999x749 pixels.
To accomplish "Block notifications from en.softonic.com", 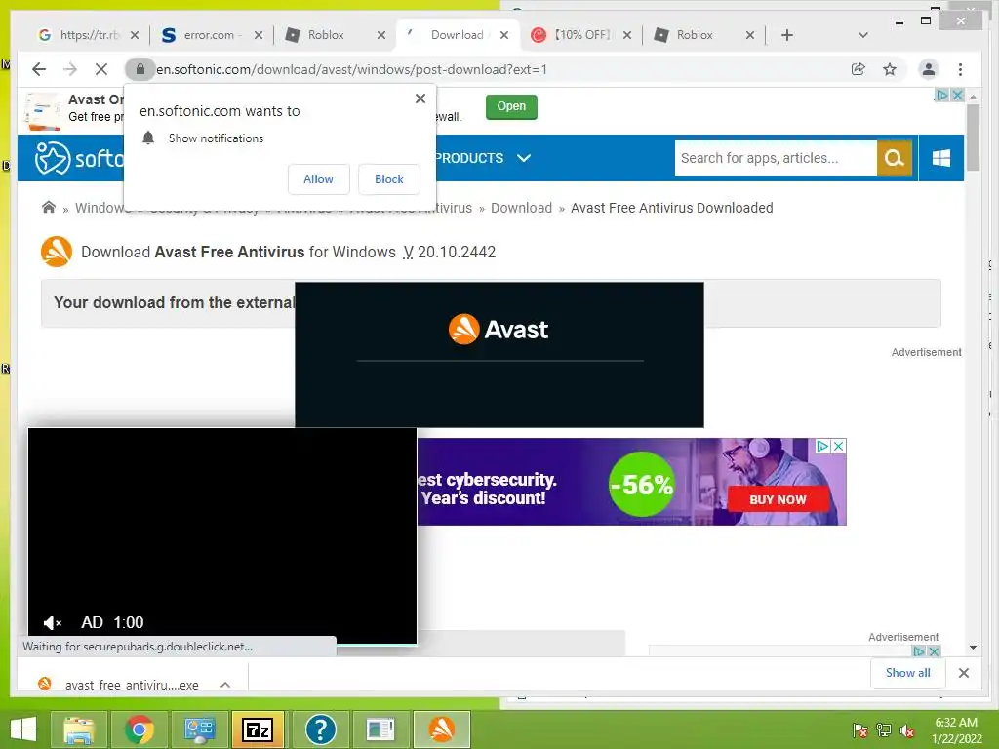I will point(388,179).
